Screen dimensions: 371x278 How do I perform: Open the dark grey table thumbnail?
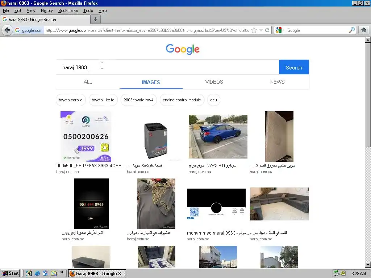tap(91, 257)
